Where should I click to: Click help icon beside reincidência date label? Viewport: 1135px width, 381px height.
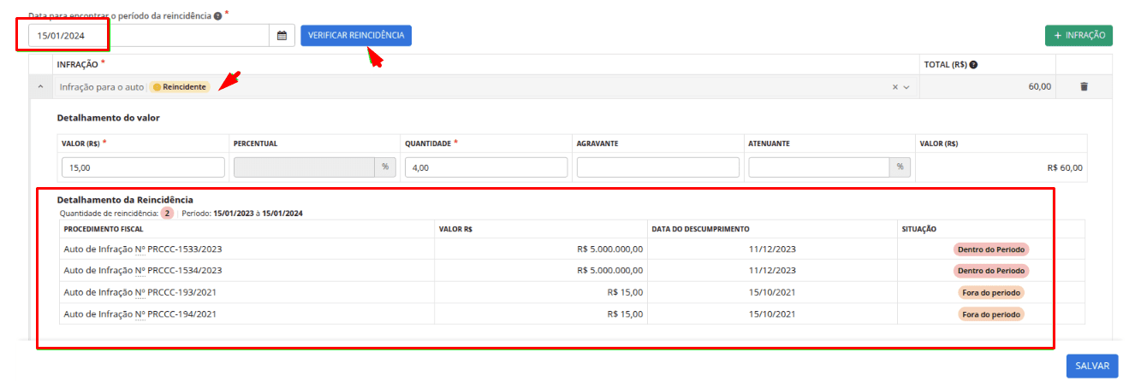pyautogui.click(x=217, y=16)
